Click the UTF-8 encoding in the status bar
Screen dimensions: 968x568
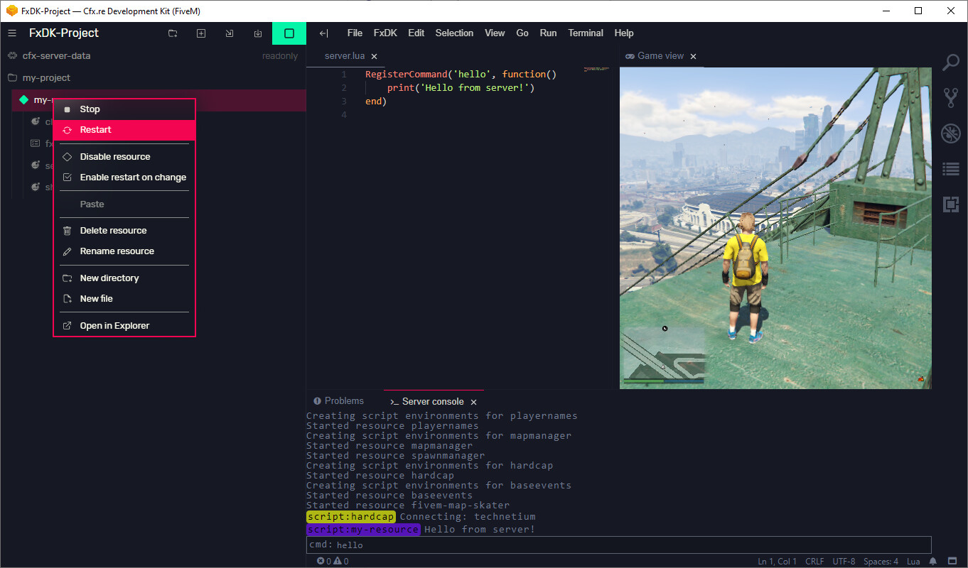pyautogui.click(x=844, y=561)
